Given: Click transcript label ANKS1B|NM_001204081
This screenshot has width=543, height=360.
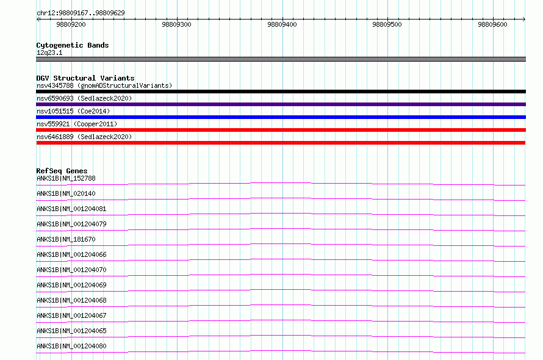Looking at the screenshot, I should pyautogui.click(x=71, y=209).
